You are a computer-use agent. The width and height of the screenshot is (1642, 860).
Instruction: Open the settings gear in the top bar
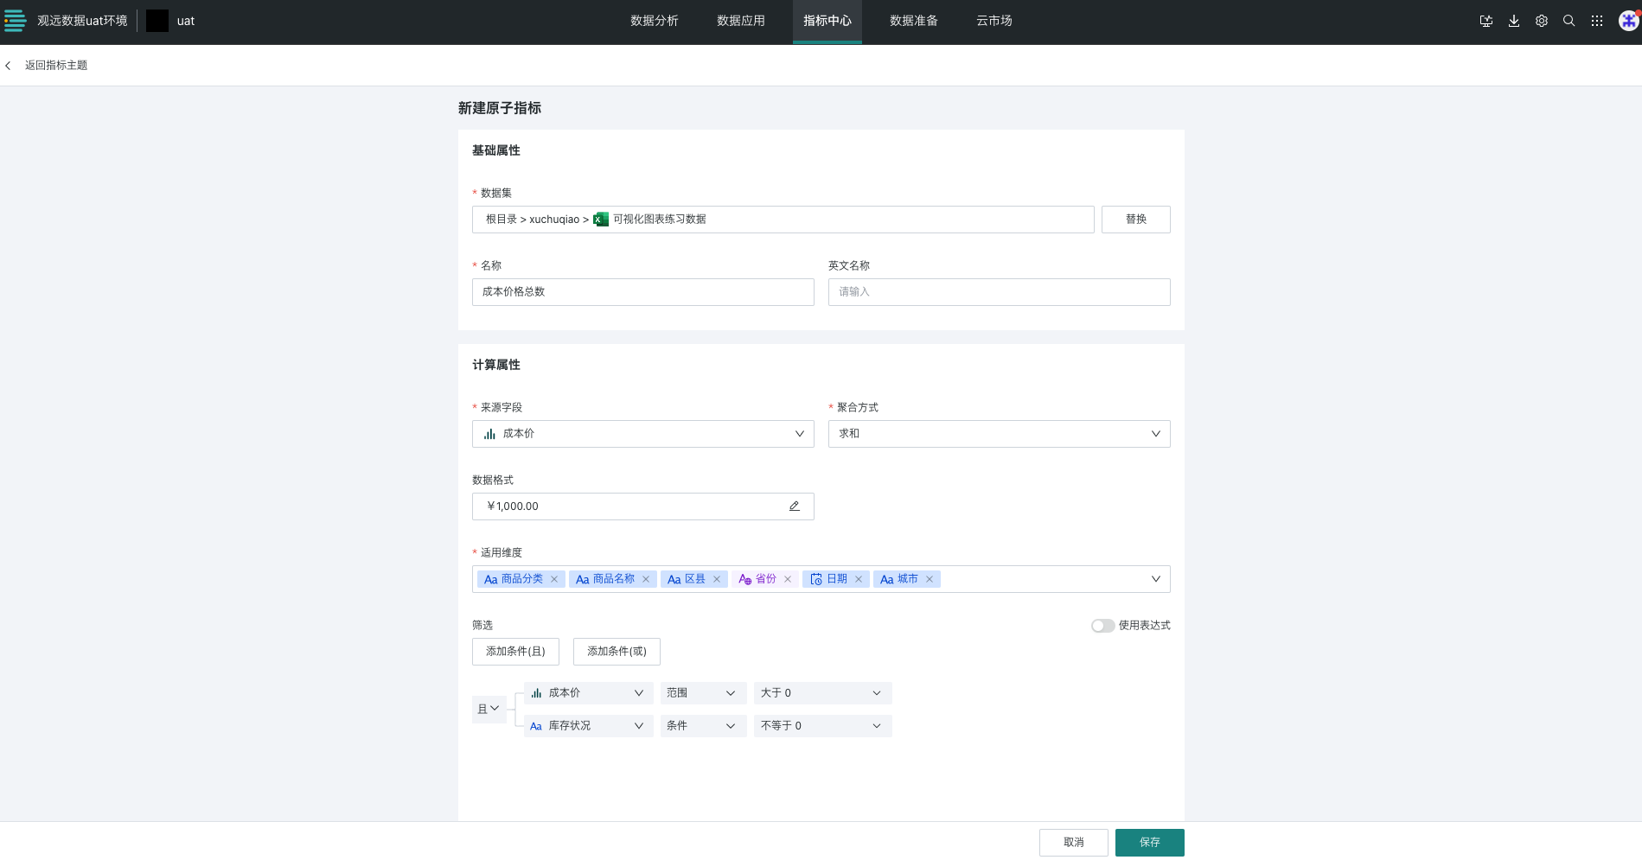click(x=1542, y=20)
